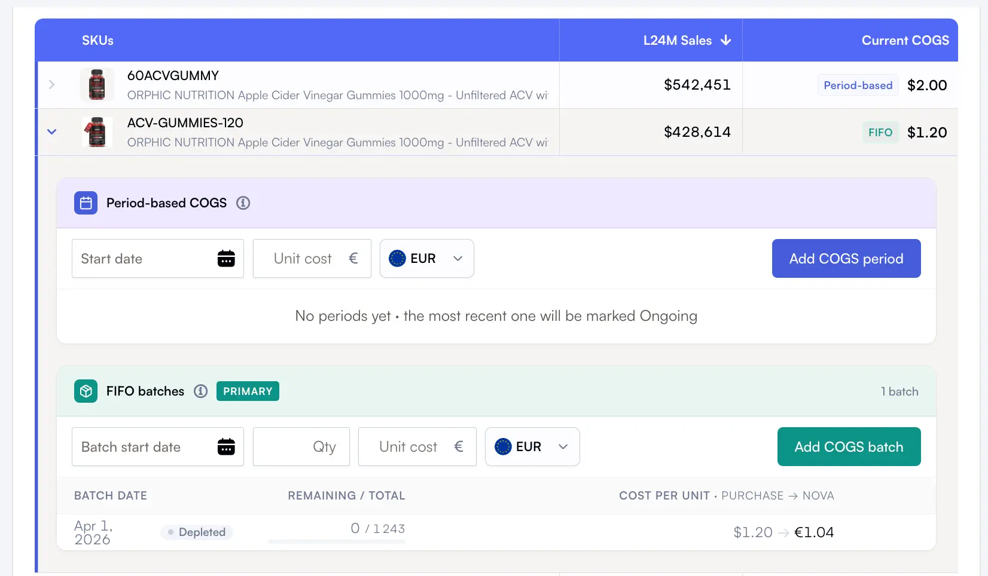
Task: Click the EU flag icon in batch currency
Action: (503, 447)
